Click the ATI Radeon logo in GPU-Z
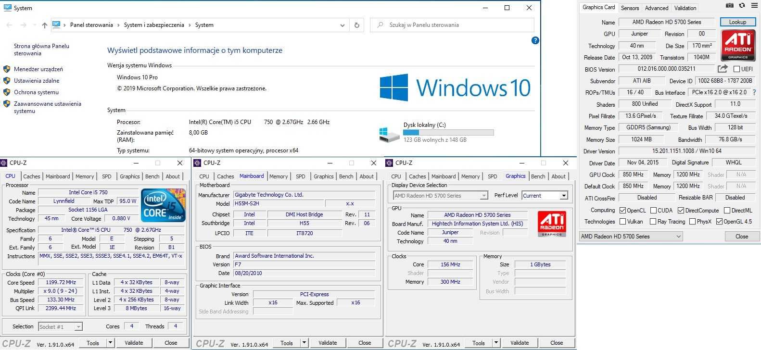The height and width of the screenshot is (350, 761). coord(738,45)
